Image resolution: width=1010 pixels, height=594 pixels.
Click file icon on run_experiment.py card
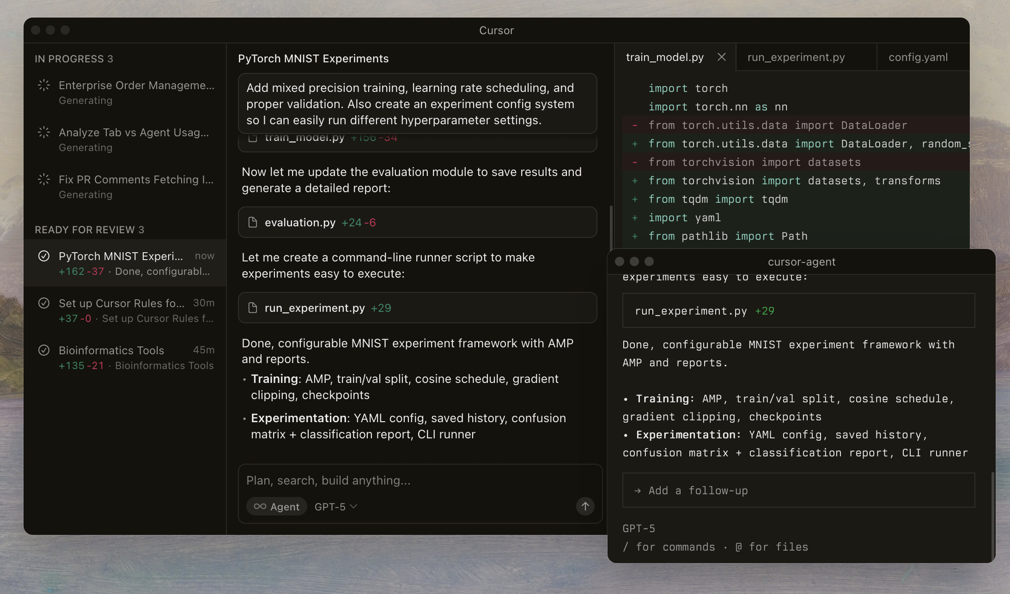[x=253, y=308]
